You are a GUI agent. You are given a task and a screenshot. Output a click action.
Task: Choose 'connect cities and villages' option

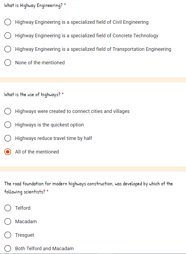click(x=8, y=111)
